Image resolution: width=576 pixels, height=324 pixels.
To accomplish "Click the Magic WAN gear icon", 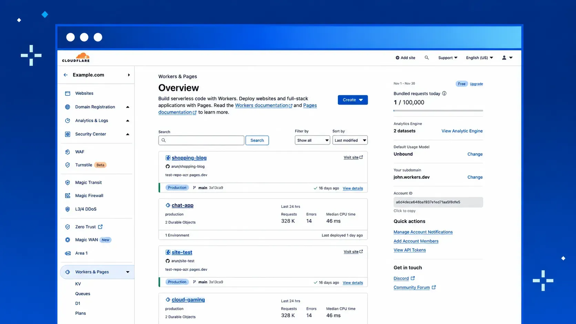I will (x=68, y=240).
